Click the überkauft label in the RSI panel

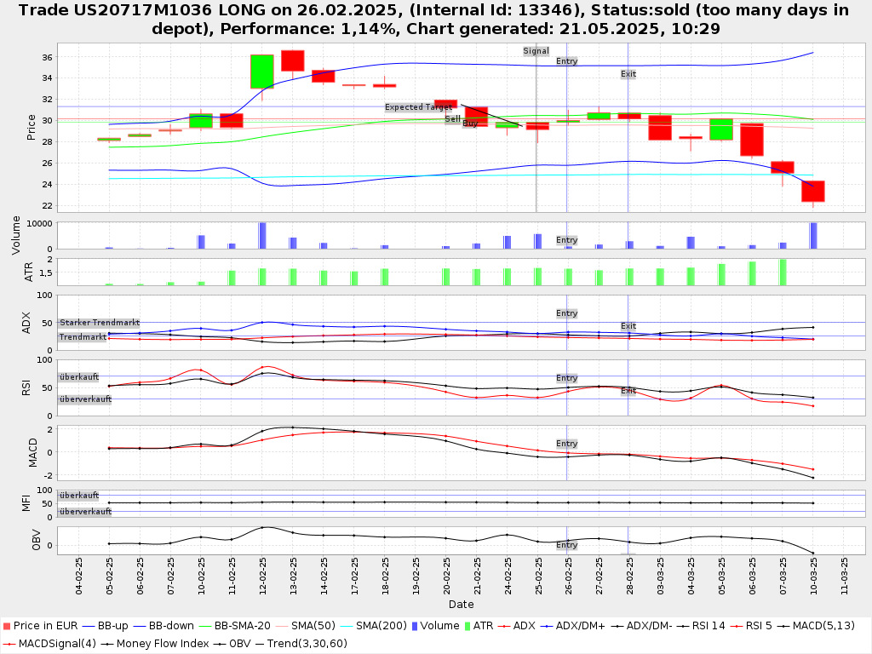click(x=78, y=377)
